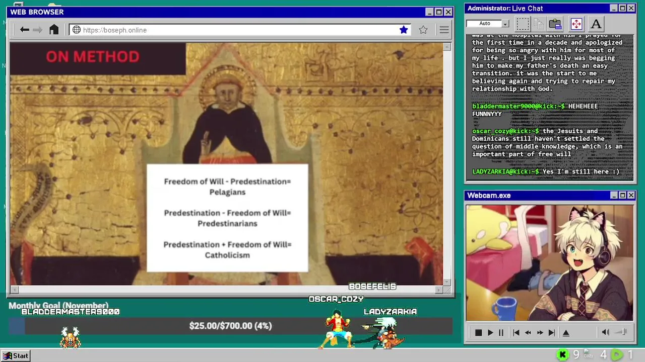Stop playback in Webcam.exe

tap(478, 332)
